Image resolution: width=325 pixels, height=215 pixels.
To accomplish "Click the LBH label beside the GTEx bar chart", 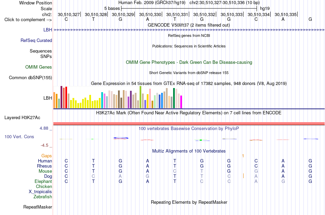I will [48, 98].
